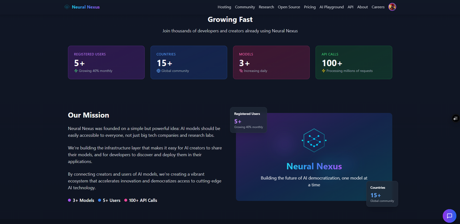Open the chat widget button
460x224 pixels.
point(449,216)
